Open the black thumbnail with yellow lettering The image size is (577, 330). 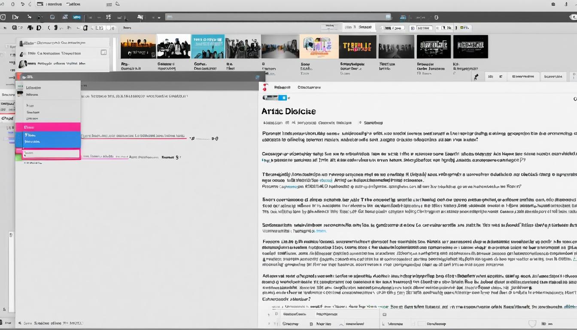357,46
